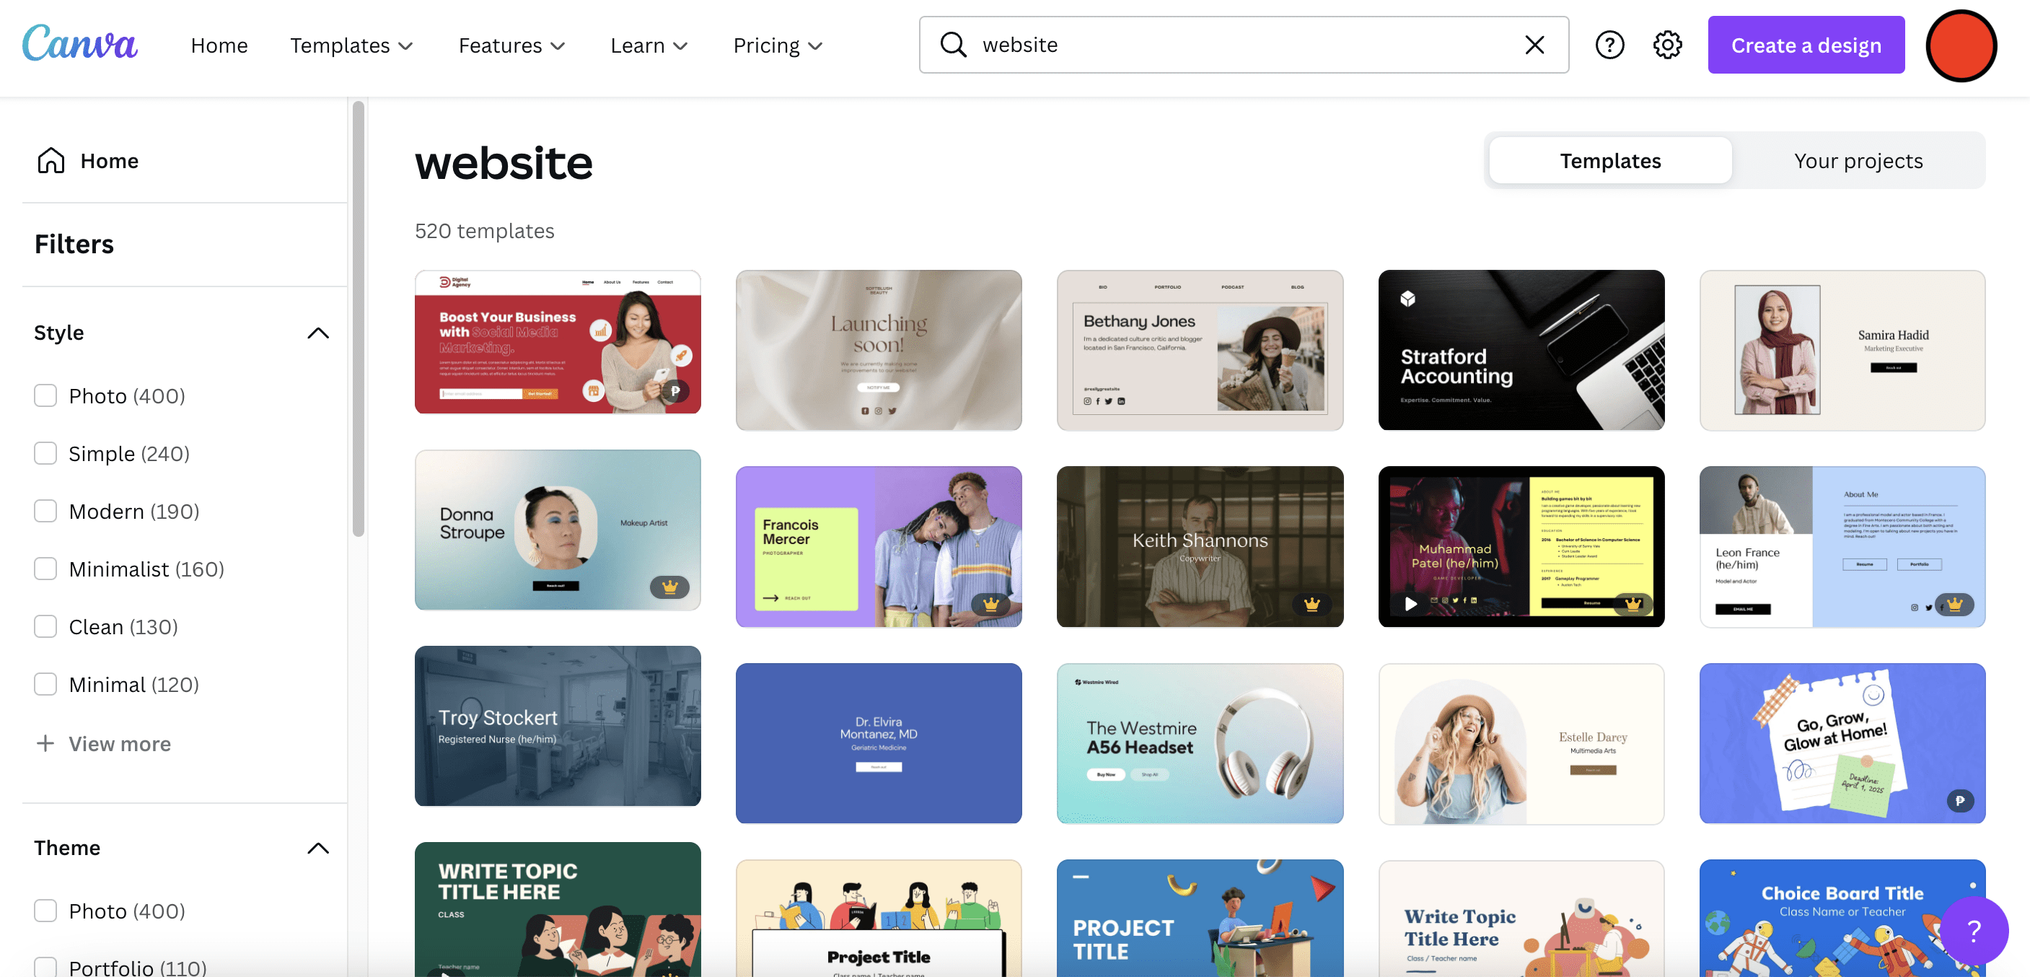This screenshot has width=2030, height=977.
Task: Check the Simple (240) style filter
Action: pos(45,453)
